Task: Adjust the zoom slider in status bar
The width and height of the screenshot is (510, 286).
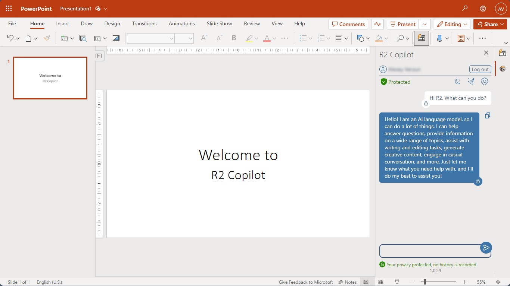Action: [425, 282]
